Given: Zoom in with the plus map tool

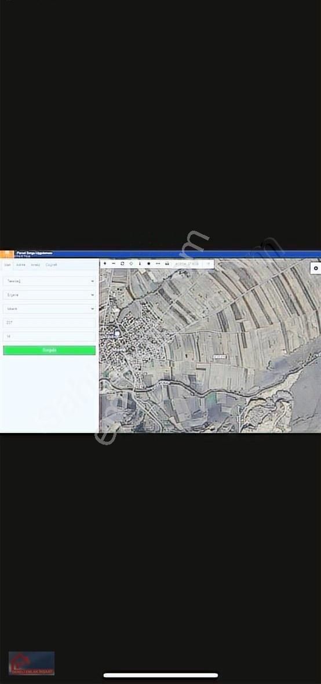Looking at the screenshot, I should tap(105, 264).
